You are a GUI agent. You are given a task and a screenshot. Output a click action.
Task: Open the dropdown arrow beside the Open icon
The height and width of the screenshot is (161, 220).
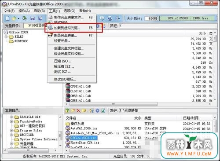click(x=18, y=18)
